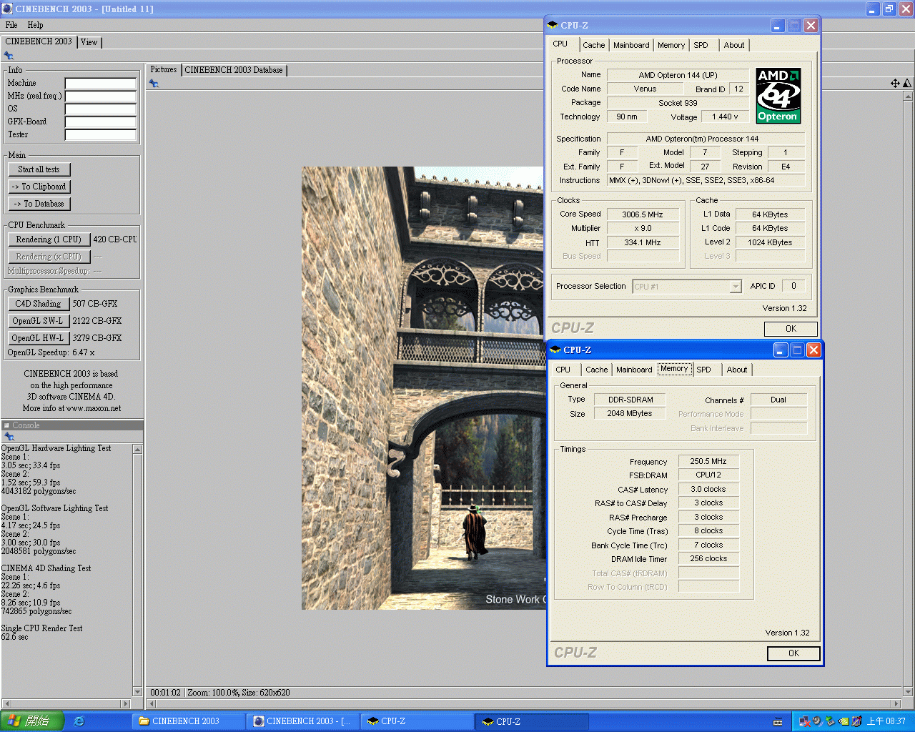Click the Console scrollbar down arrow

coord(137,691)
